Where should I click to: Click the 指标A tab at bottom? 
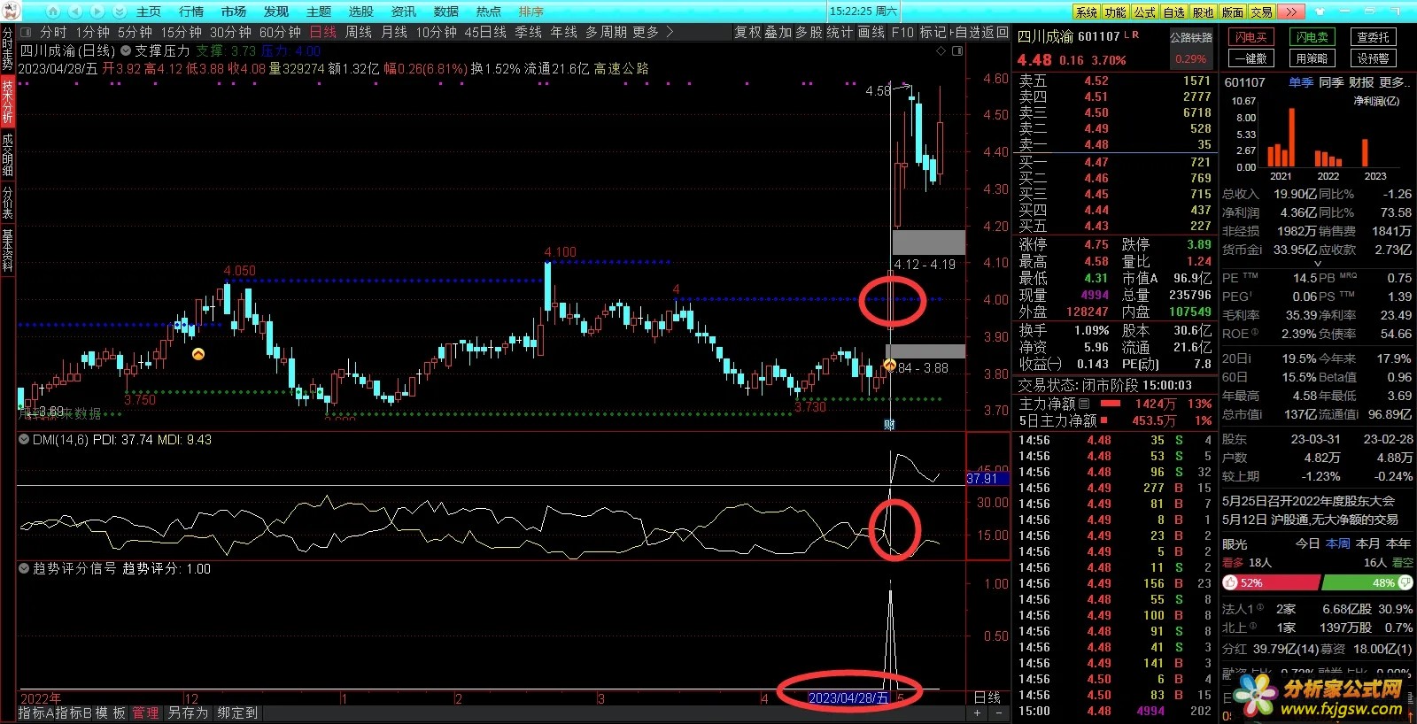[x=37, y=713]
